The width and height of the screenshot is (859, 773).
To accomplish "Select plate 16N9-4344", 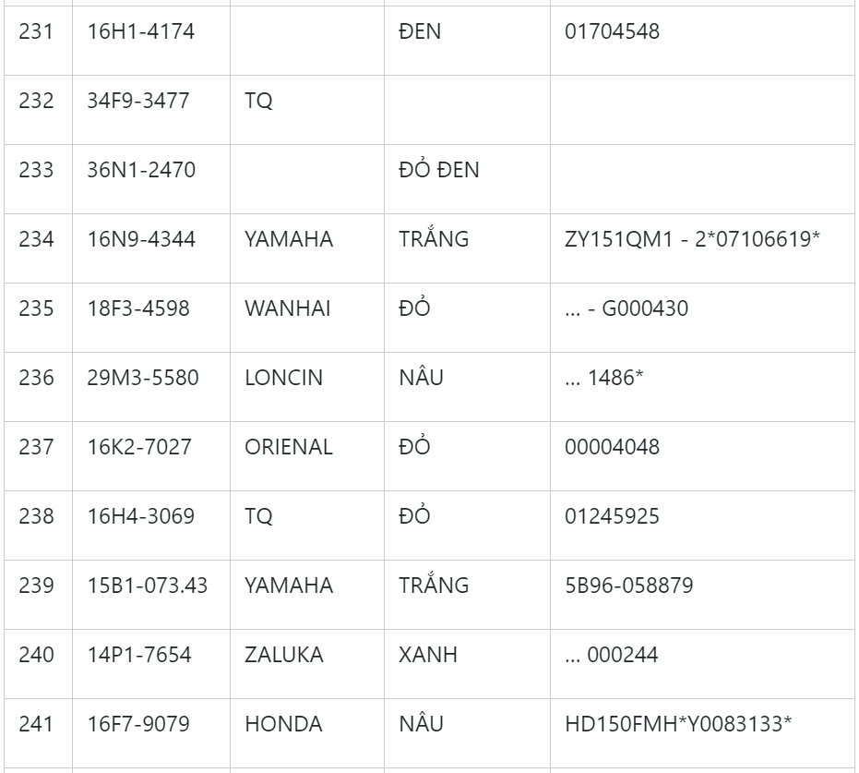I will point(141,239).
